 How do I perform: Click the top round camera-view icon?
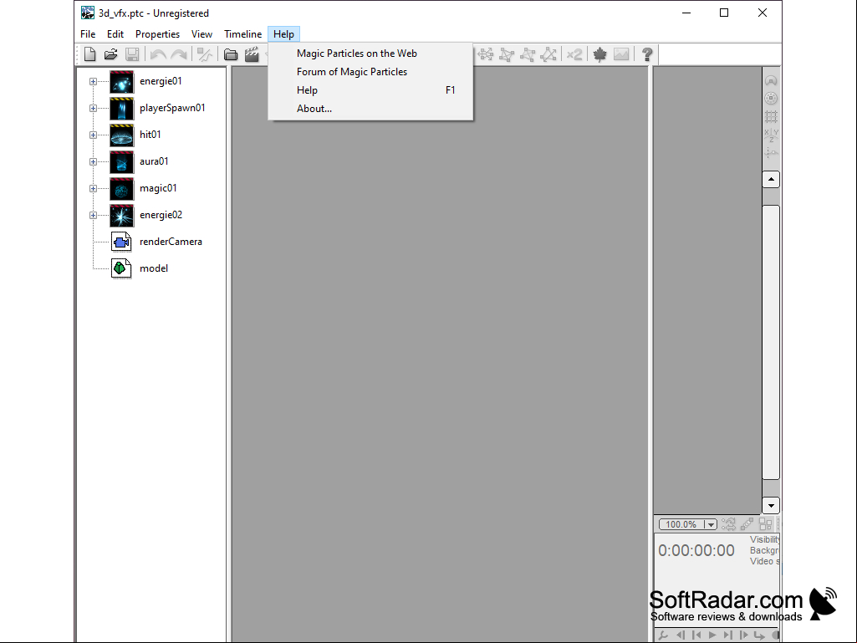coord(771,81)
